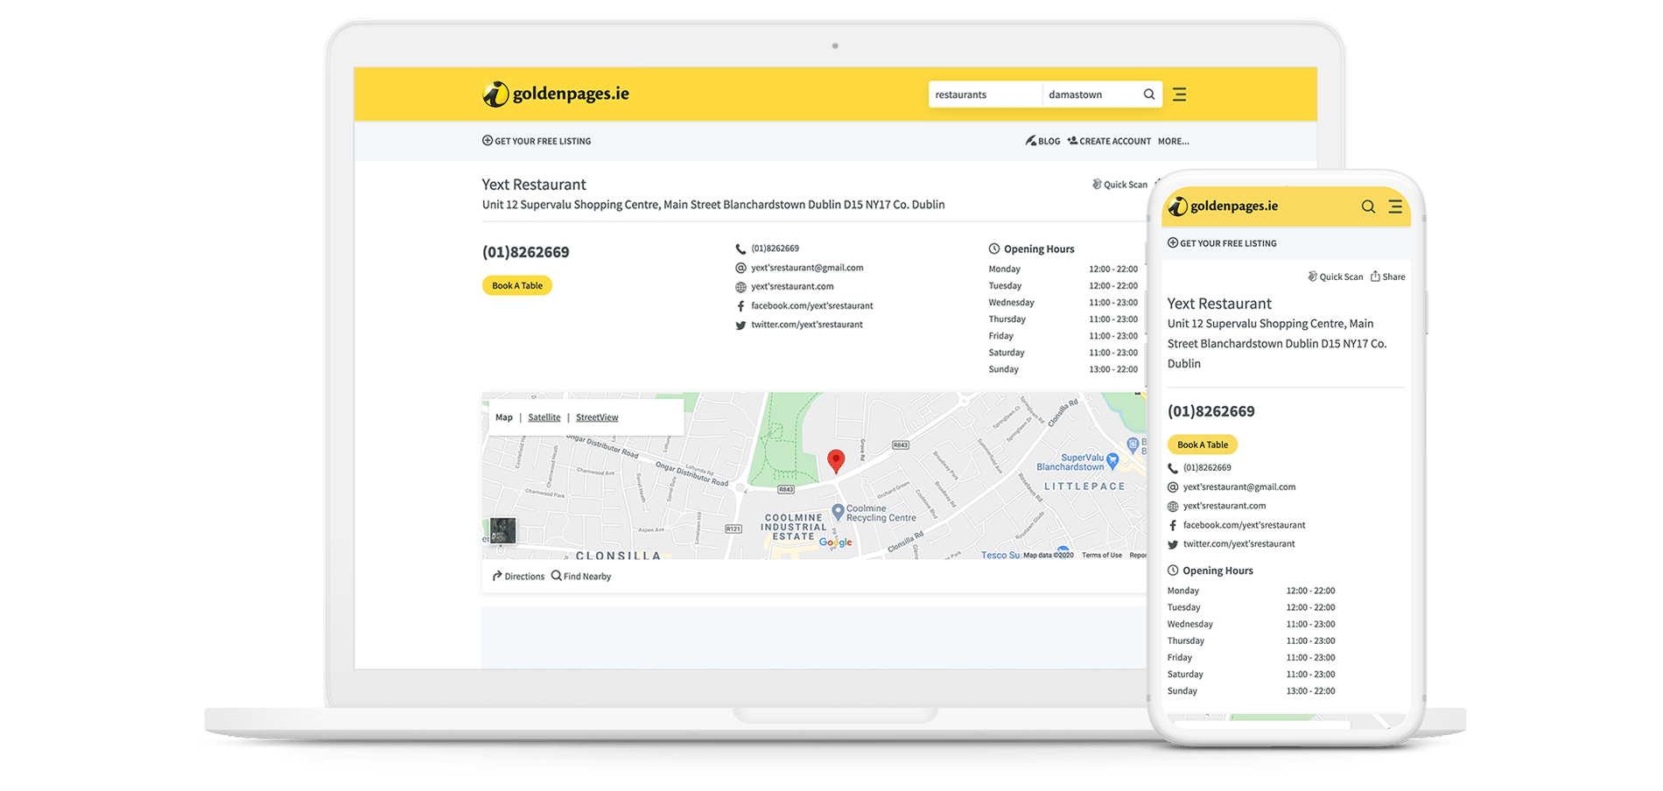The width and height of the screenshot is (1663, 791).
Task: Switch to StreetView on the map
Action: pos(597,417)
